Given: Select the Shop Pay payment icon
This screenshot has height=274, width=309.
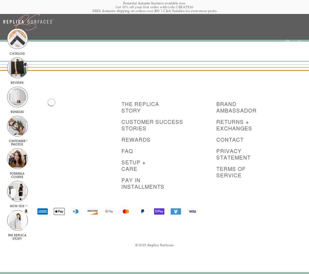Looking at the screenshot, I should tap(159, 211).
